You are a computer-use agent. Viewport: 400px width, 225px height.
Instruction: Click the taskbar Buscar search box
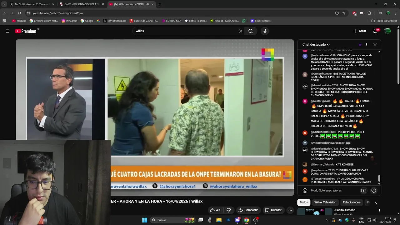coord(173,220)
